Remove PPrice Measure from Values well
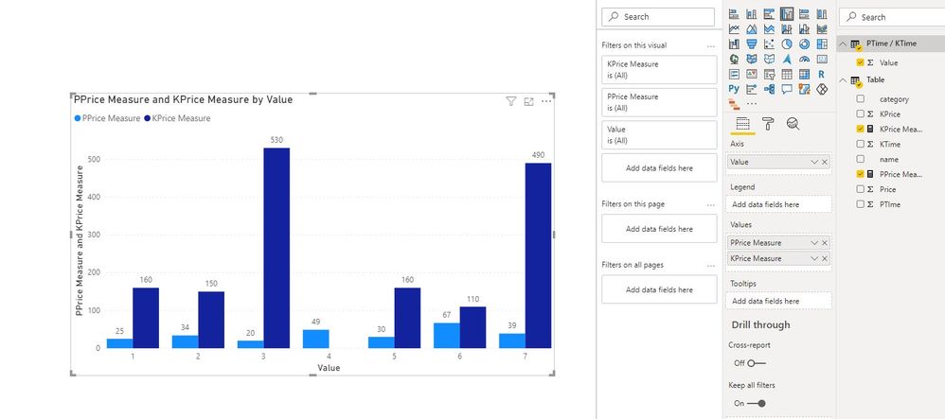Image resolution: width=945 pixels, height=419 pixels. pos(825,243)
